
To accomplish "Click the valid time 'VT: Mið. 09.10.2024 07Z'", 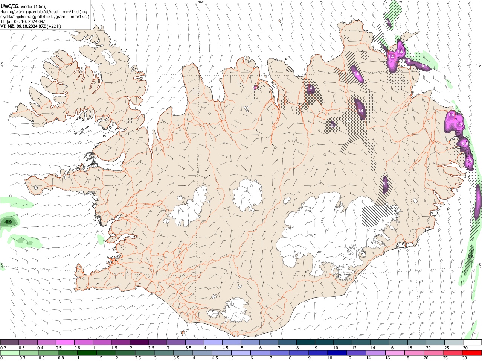I will pos(23,26).
